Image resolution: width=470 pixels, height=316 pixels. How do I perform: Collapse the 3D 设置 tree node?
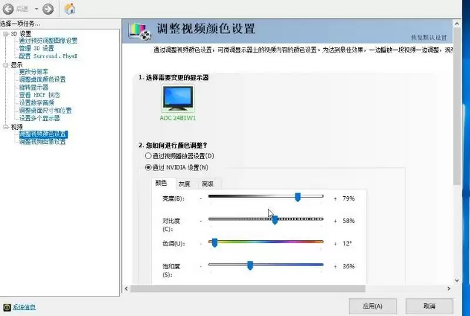(x=5, y=34)
